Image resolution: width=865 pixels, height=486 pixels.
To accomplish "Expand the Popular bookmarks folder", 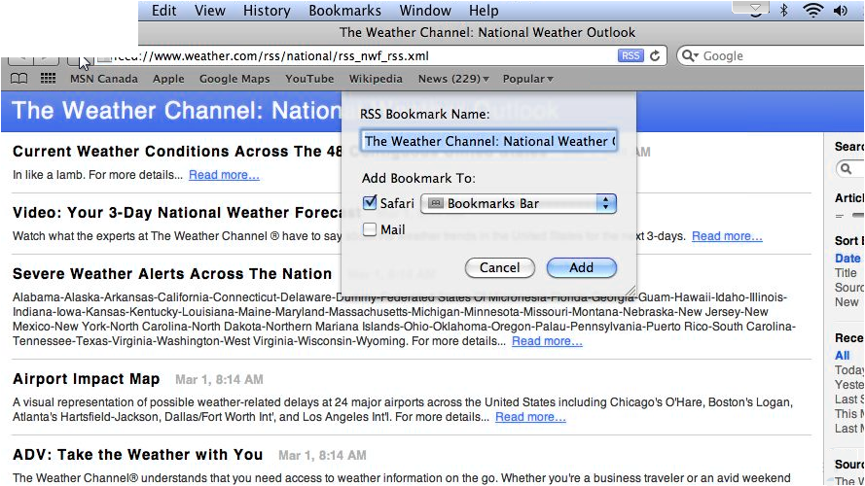I will pos(528,79).
